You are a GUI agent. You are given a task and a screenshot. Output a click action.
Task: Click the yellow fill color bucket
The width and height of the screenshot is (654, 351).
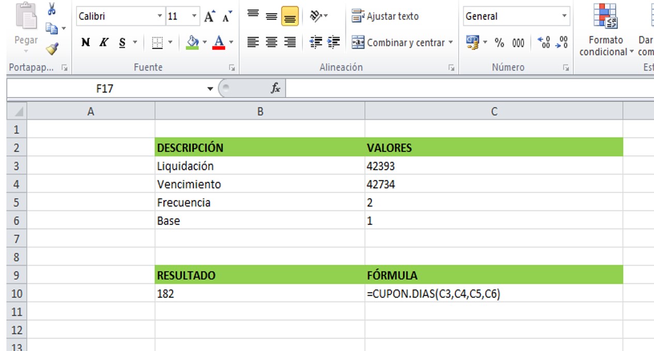click(x=192, y=42)
